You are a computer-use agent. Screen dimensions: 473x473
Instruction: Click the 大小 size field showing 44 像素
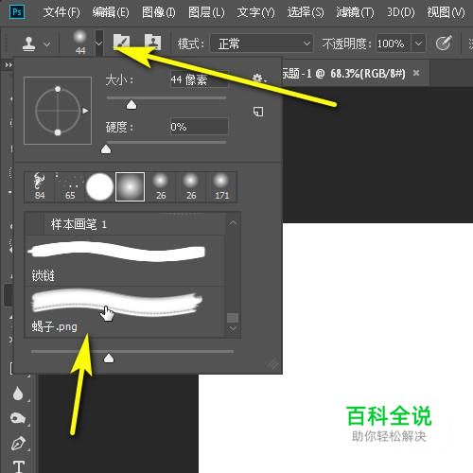pos(199,79)
